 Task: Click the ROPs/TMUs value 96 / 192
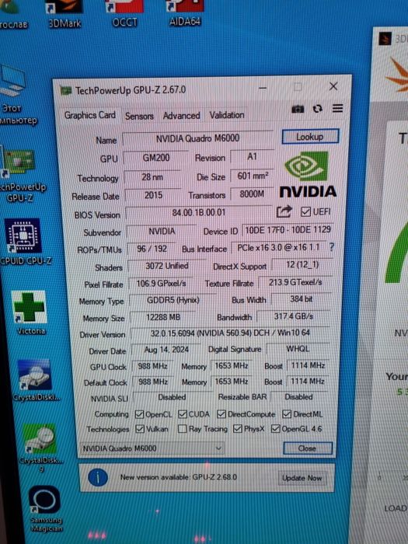coord(152,249)
